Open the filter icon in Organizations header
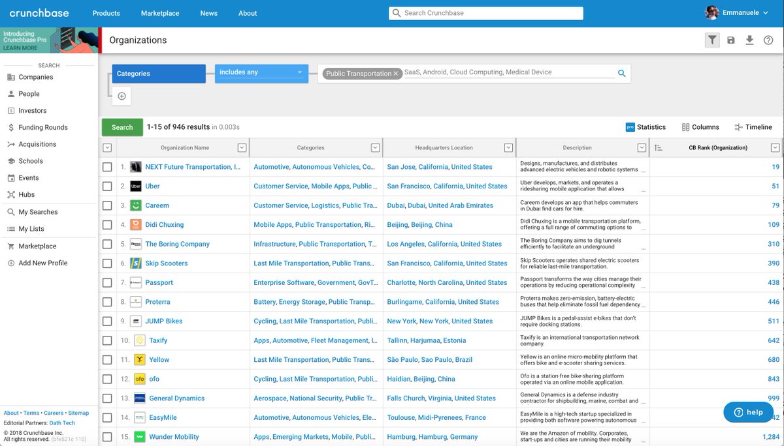Viewport: 784px width, 446px height. coord(712,40)
